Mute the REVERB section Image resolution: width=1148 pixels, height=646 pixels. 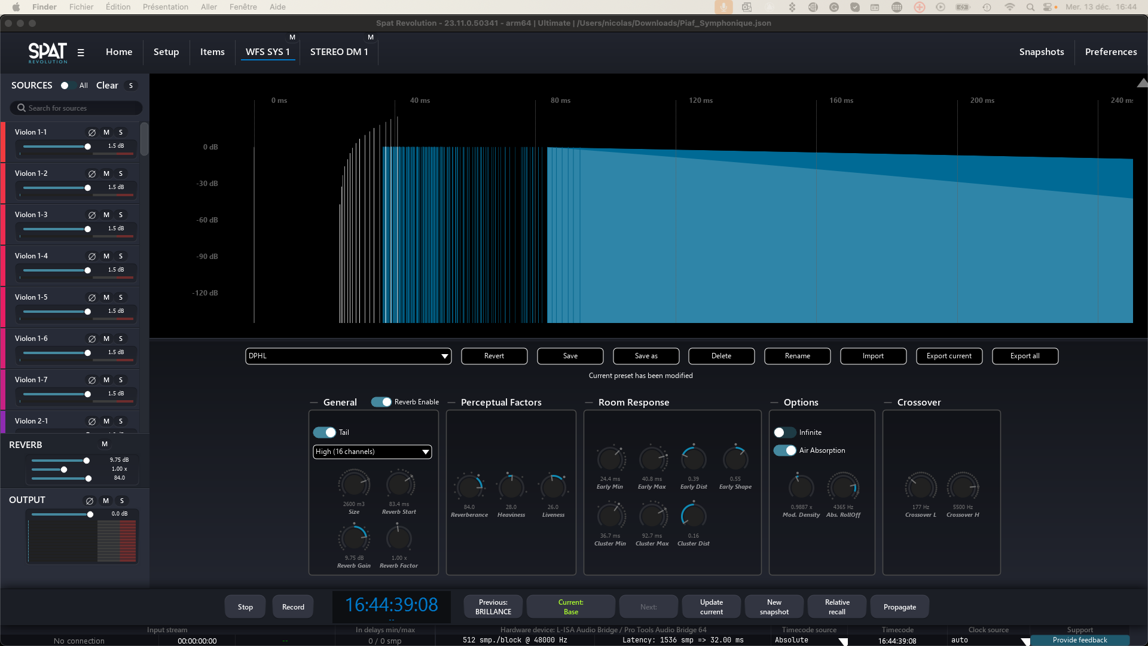(x=105, y=444)
